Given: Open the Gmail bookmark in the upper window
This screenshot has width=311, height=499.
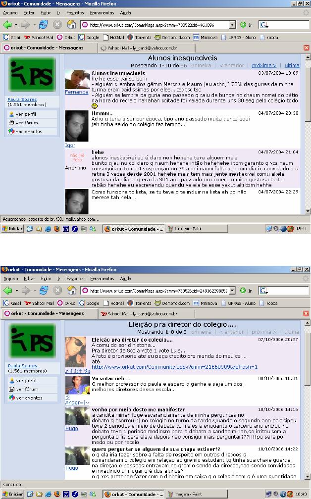Looking at the screenshot, I should [12, 37].
